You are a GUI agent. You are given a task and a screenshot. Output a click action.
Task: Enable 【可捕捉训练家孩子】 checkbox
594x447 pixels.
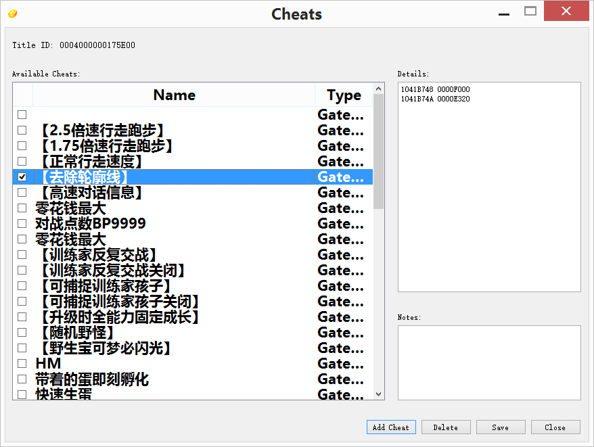pyautogui.click(x=22, y=285)
